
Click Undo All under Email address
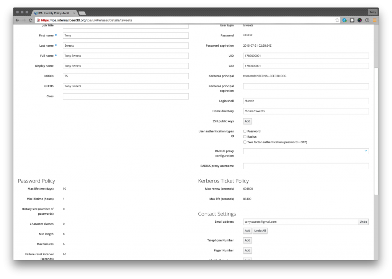coord(260,230)
